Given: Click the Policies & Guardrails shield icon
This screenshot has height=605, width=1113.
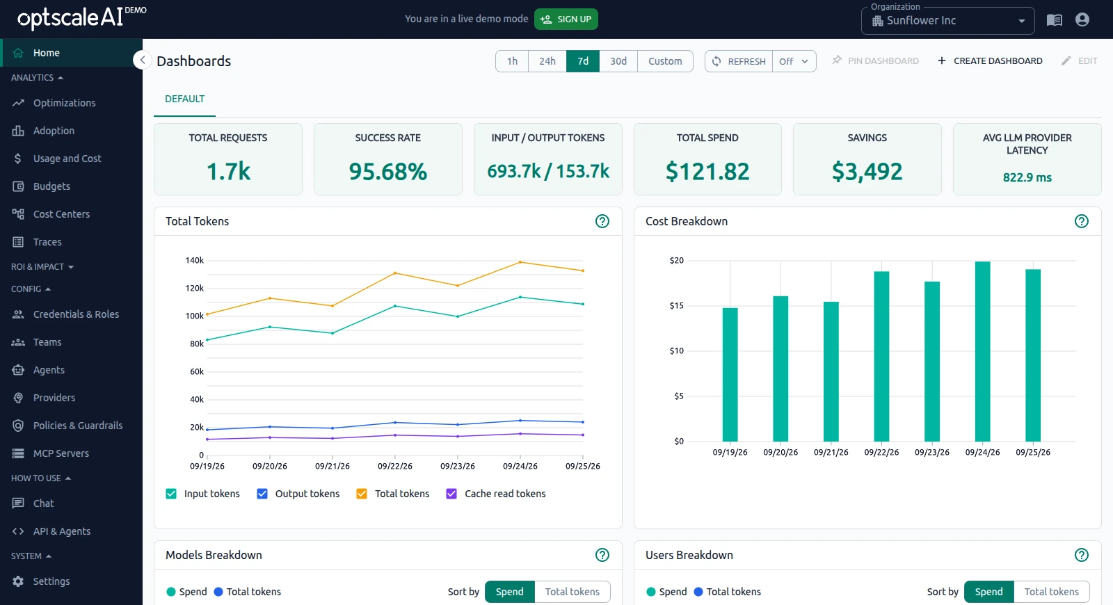Looking at the screenshot, I should [18, 426].
